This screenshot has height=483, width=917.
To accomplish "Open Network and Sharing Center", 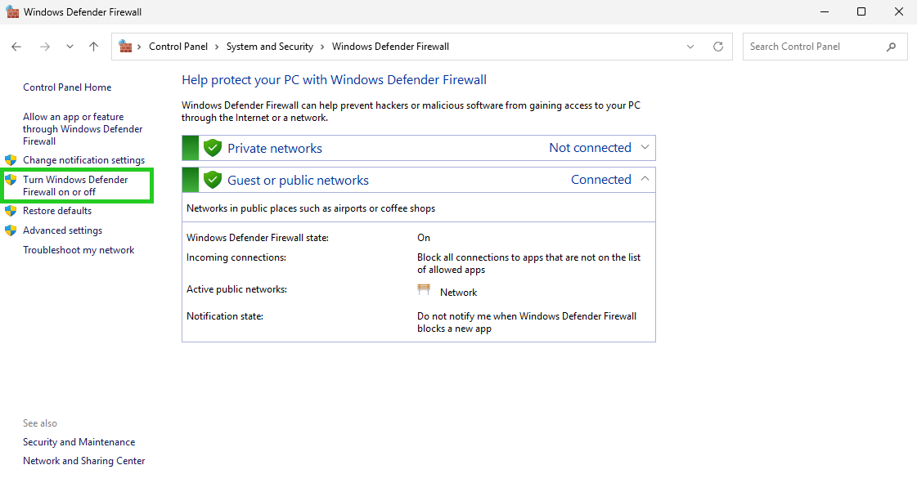I will [83, 460].
